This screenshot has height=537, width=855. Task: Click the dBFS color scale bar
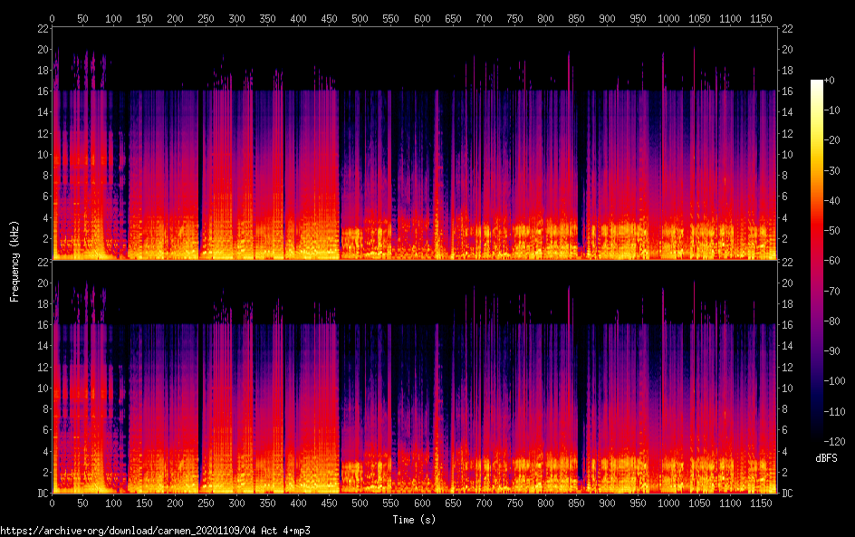[816, 261]
